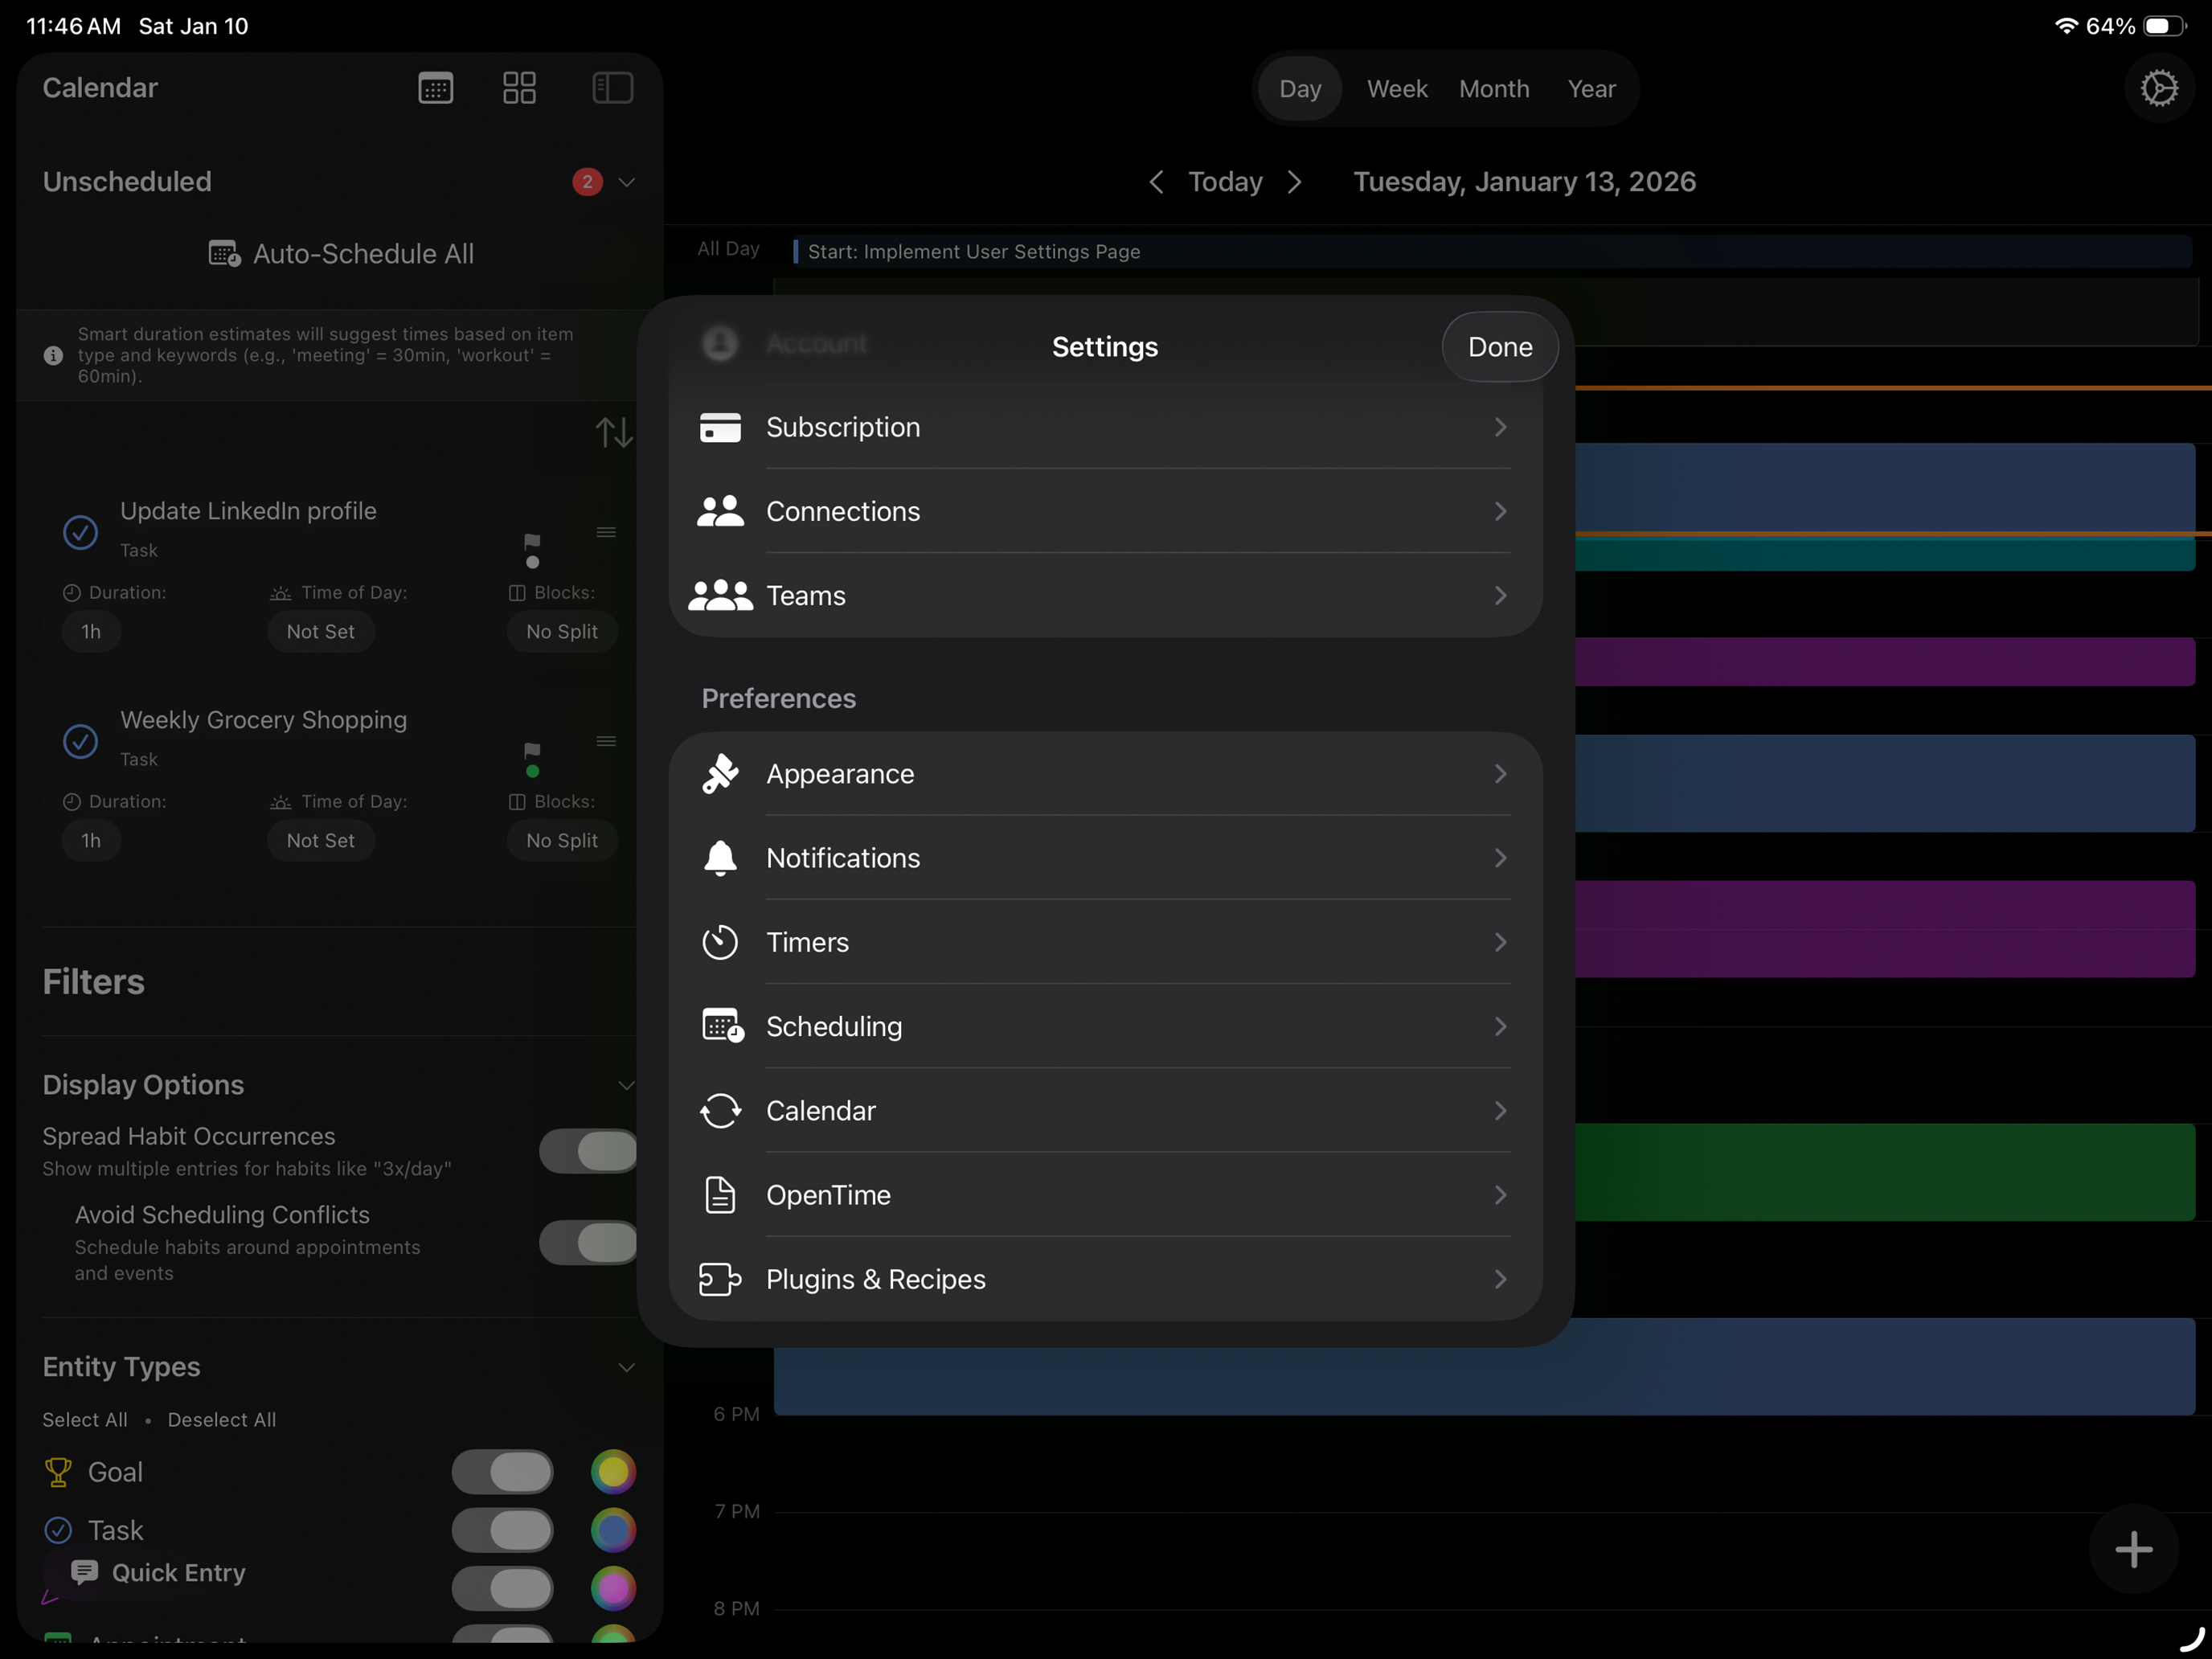The height and width of the screenshot is (1659, 2212).
Task: Open 1h Duration dropdown for Update LinkedIn profile
Action: 91,631
